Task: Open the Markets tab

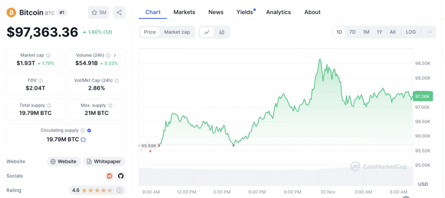Action: pyautogui.click(x=184, y=12)
